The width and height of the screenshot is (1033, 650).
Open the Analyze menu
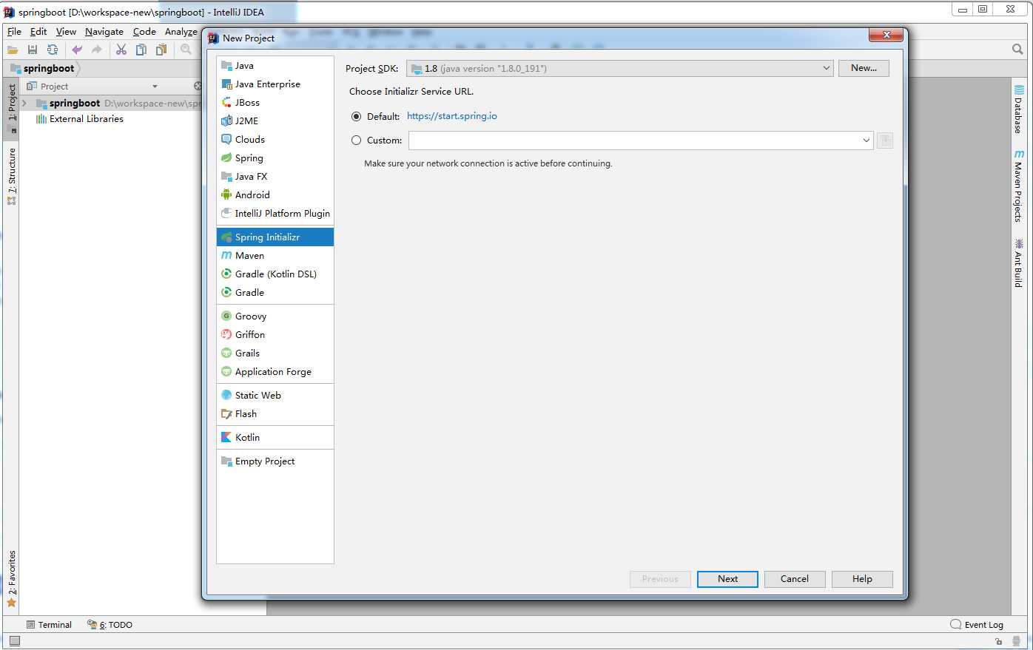pyautogui.click(x=181, y=32)
